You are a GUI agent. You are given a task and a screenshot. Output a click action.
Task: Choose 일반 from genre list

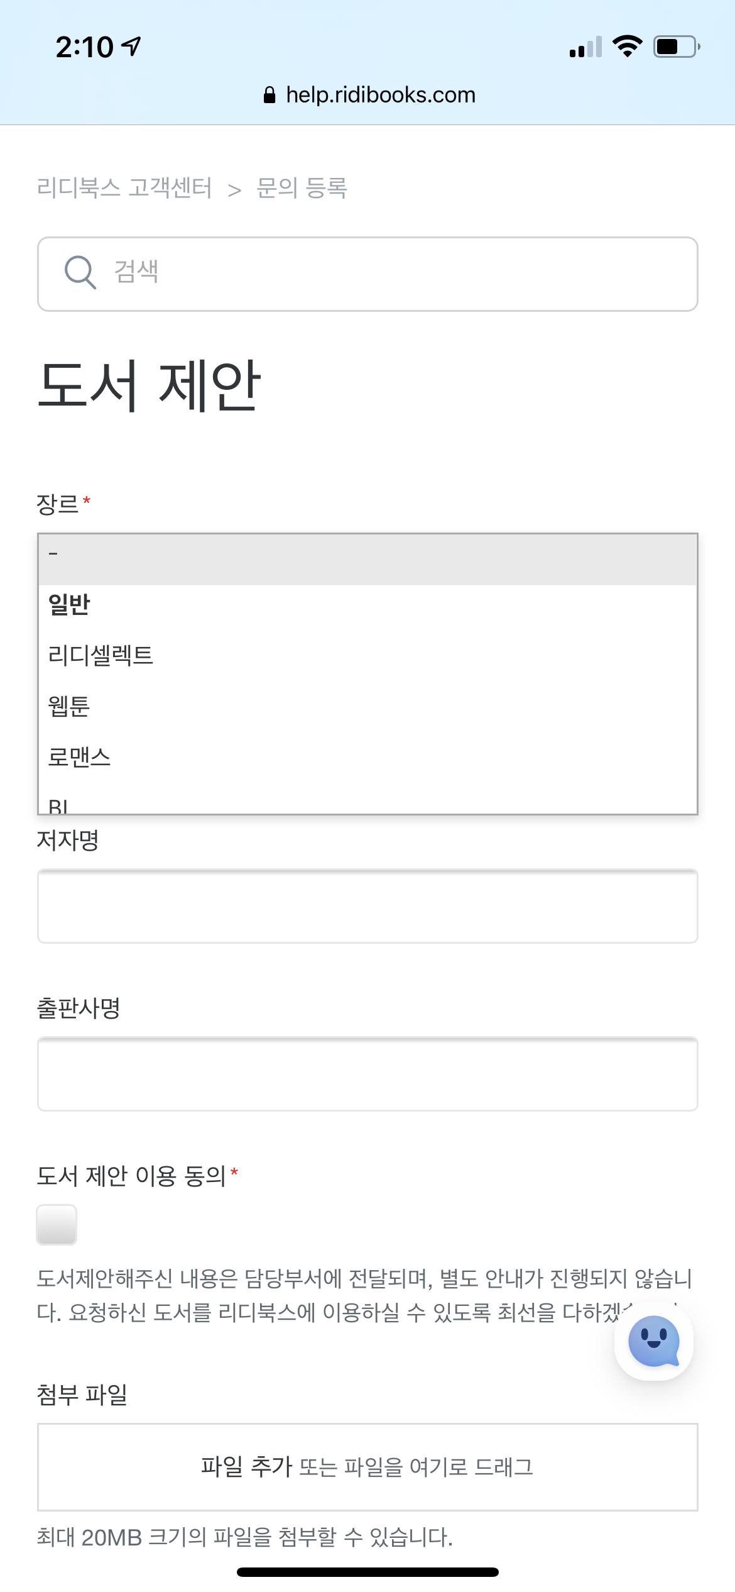coord(70,605)
